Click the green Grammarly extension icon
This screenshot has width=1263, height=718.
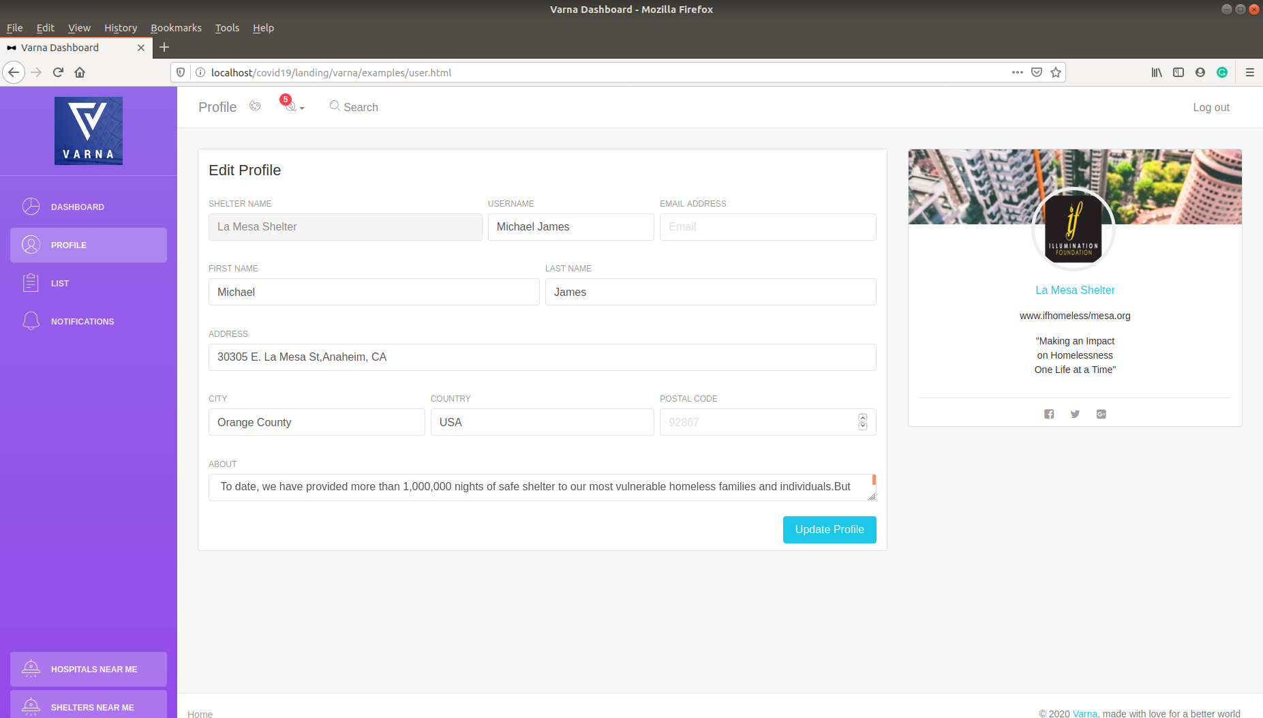[x=1222, y=72]
